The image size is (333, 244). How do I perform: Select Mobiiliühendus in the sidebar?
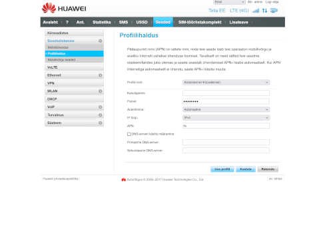pyautogui.click(x=74, y=47)
